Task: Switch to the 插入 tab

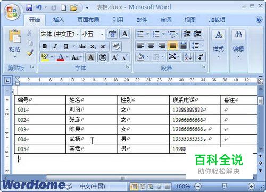Action: (59, 20)
